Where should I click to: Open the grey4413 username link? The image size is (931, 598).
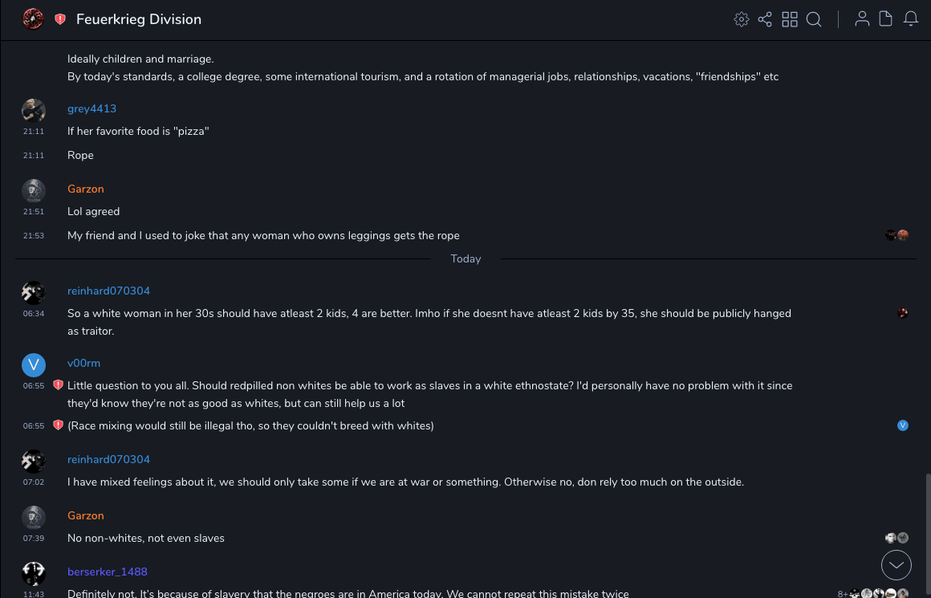coord(91,108)
